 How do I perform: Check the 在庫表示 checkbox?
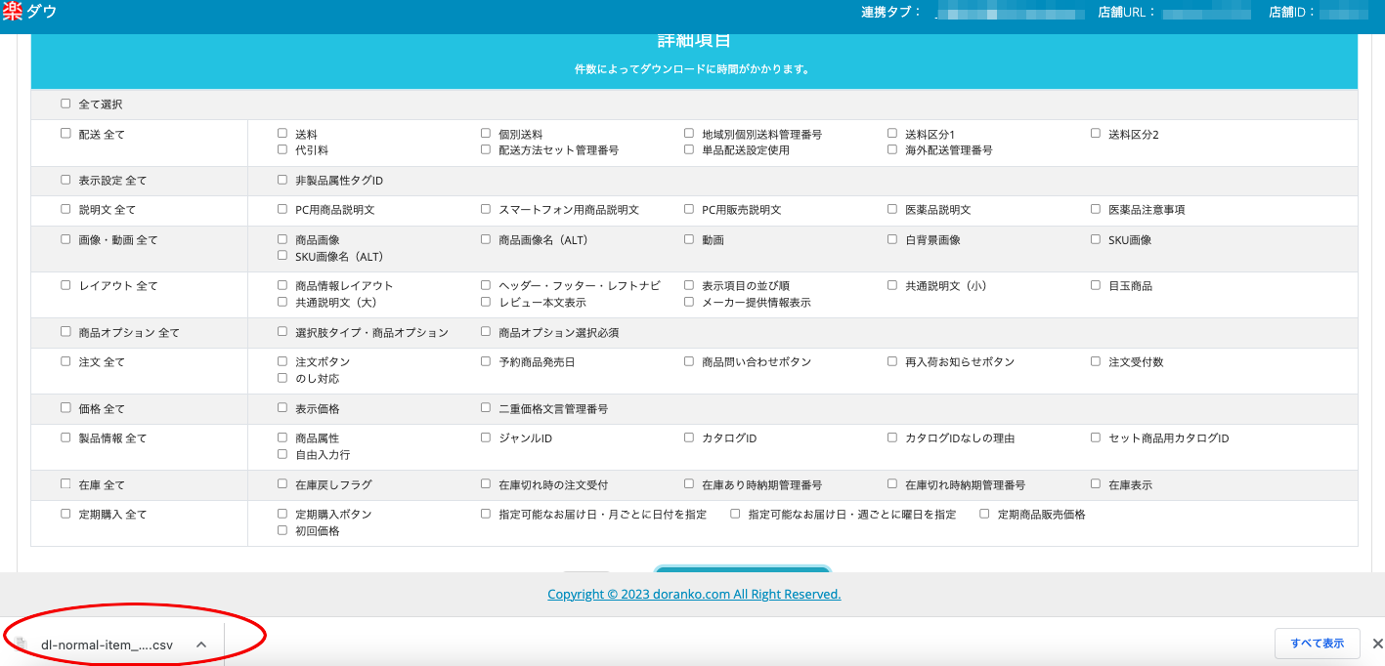tap(1095, 483)
